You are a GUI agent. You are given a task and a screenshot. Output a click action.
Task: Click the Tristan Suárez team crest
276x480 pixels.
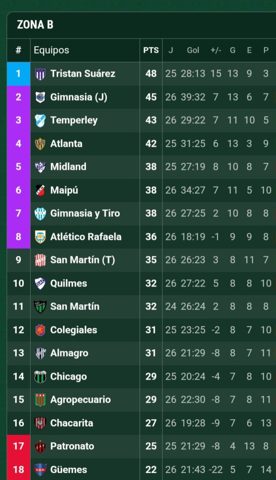[x=40, y=74]
